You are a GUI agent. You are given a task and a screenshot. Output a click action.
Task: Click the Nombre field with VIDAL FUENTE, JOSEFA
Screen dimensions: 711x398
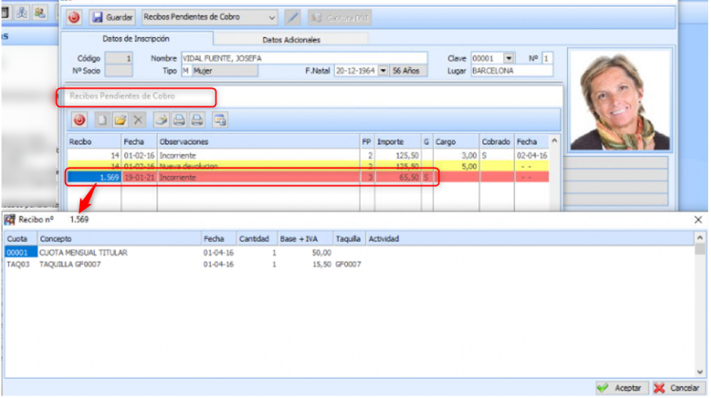pos(303,58)
